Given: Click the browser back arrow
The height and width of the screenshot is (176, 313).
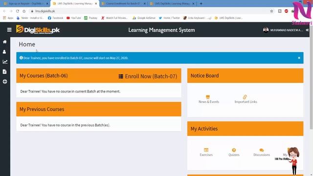Looking at the screenshot, I should (4, 11).
